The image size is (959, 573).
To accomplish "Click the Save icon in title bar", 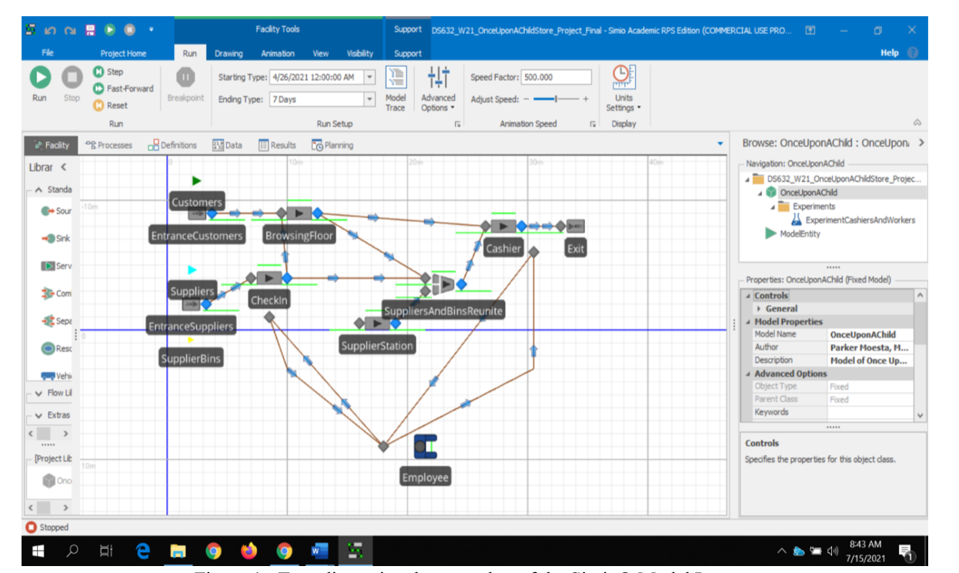I will click(x=90, y=30).
